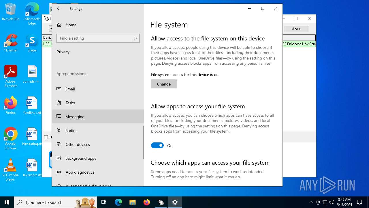Open Firefox desktop shortcut
Image resolution: width=369 pixels, height=208 pixels.
pyautogui.click(x=11, y=106)
